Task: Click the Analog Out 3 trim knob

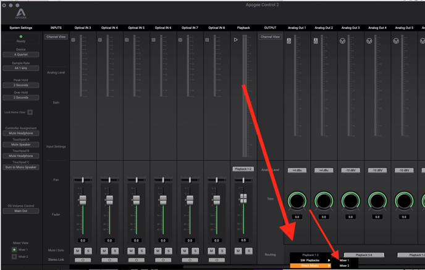Action: click(350, 201)
